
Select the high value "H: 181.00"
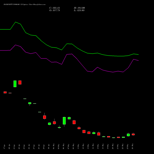pyautogui.click(x=79, y=8)
